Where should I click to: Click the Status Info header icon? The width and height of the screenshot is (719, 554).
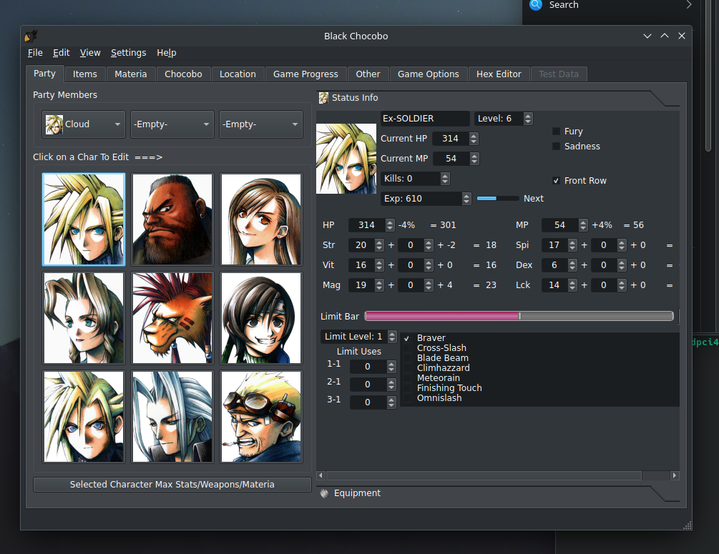[x=324, y=98]
